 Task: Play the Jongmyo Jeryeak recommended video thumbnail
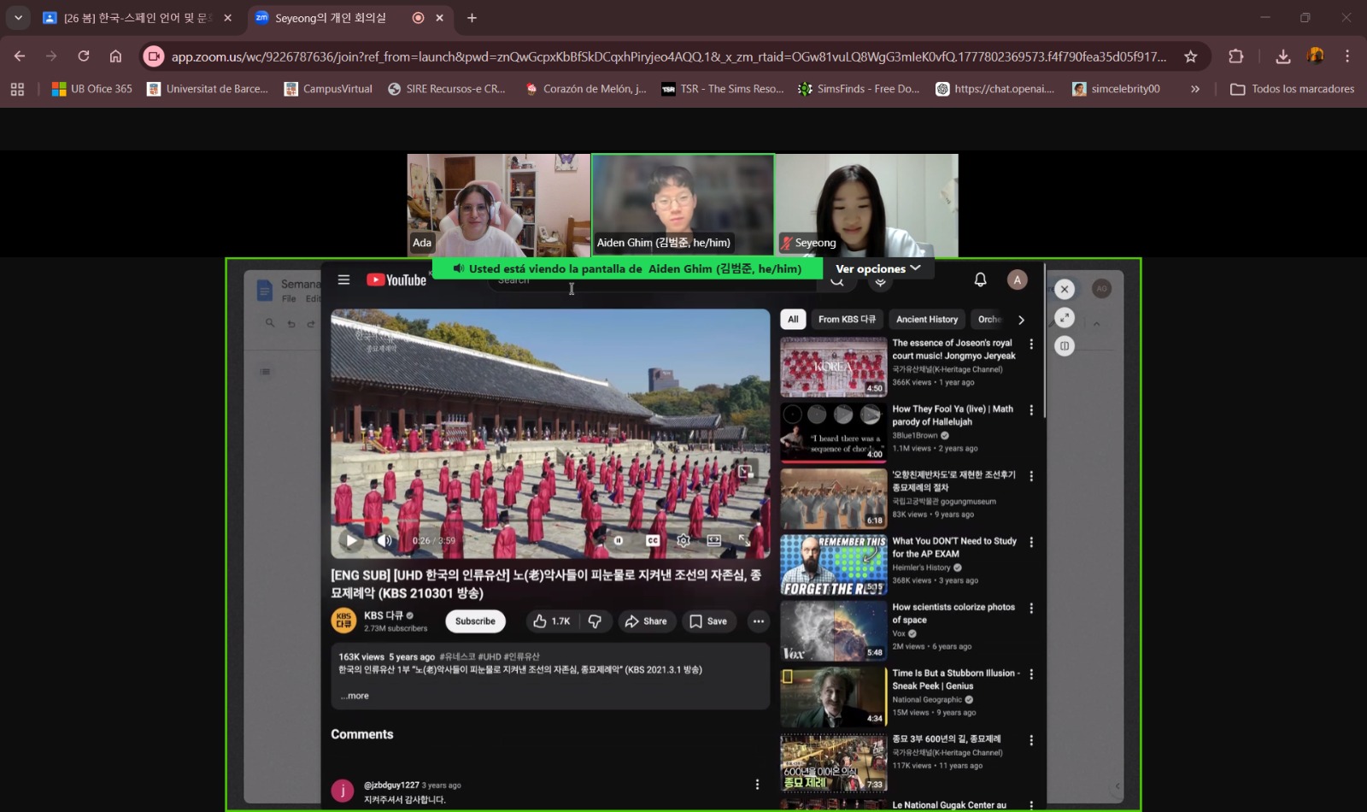point(834,366)
